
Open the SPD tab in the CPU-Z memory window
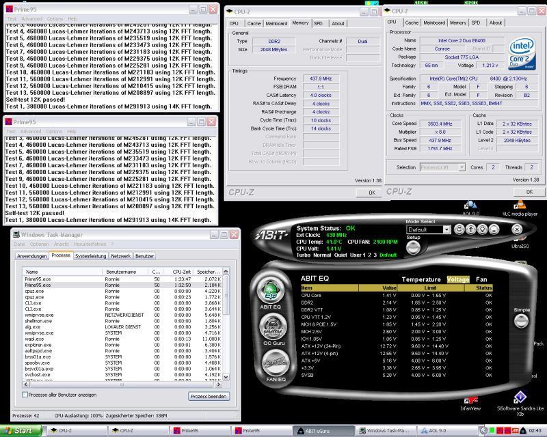tap(318, 23)
